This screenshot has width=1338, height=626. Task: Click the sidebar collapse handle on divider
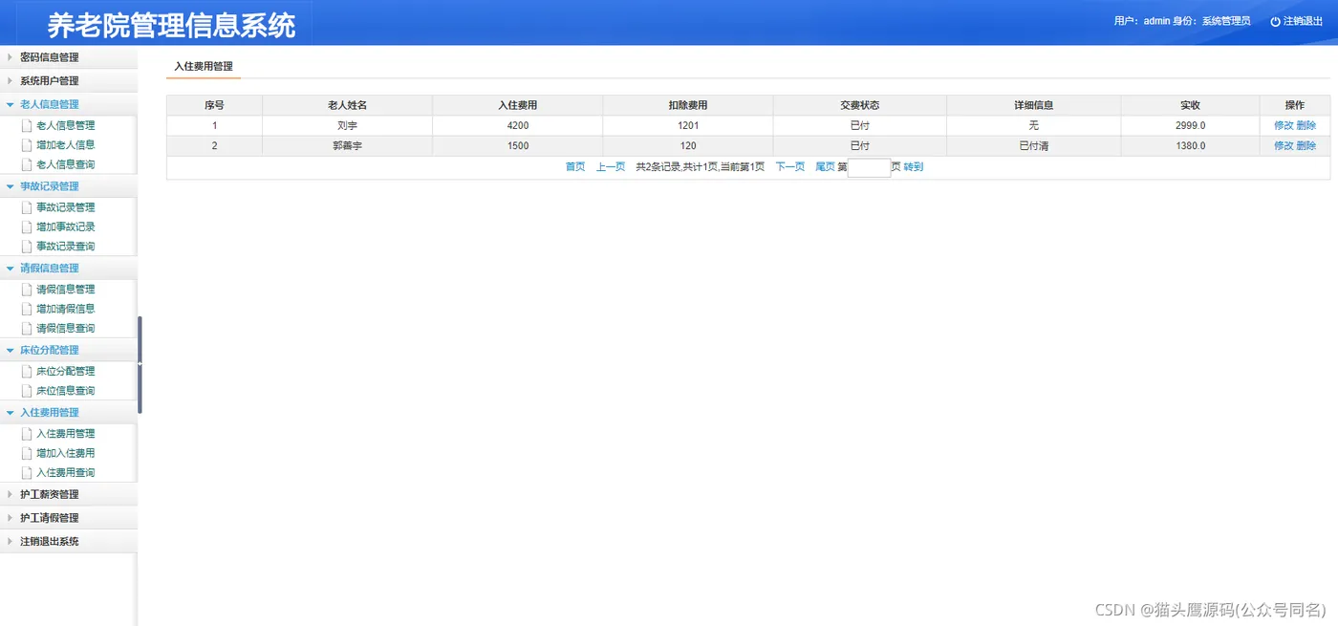point(140,365)
